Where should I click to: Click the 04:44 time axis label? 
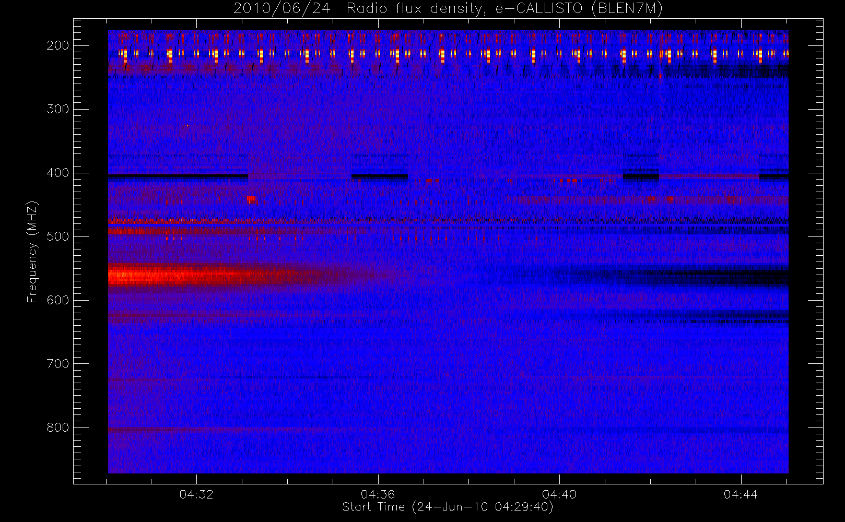pyautogui.click(x=741, y=494)
